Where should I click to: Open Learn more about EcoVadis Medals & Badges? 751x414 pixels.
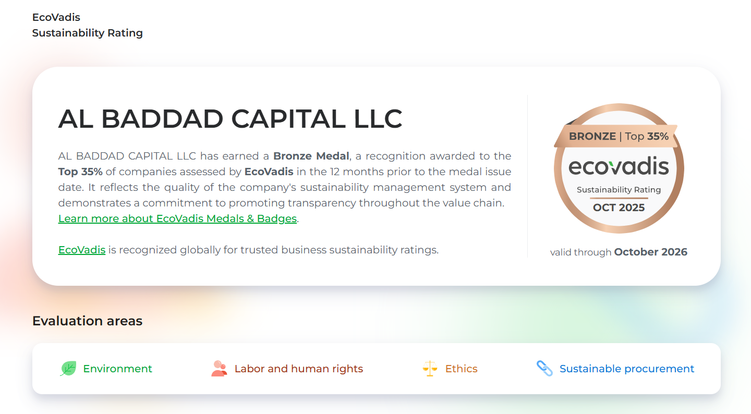177,218
